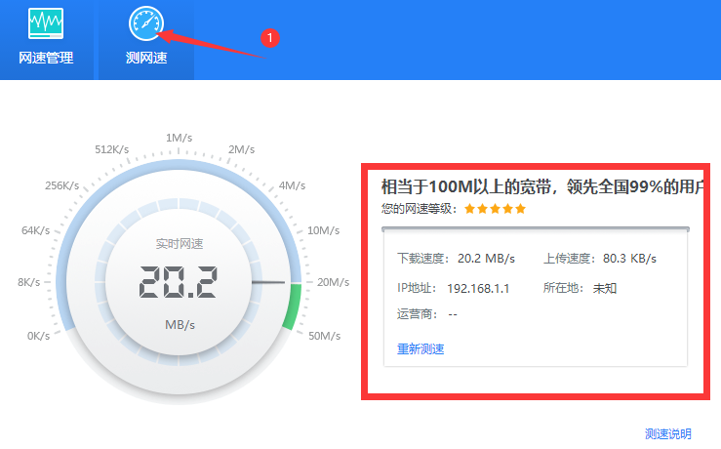
Task: Click the red numbered circle marker 1
Action: pyautogui.click(x=271, y=37)
